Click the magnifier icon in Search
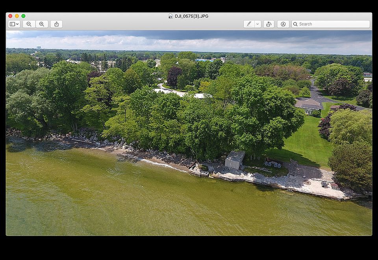The height and width of the screenshot is (260, 378). [295, 24]
